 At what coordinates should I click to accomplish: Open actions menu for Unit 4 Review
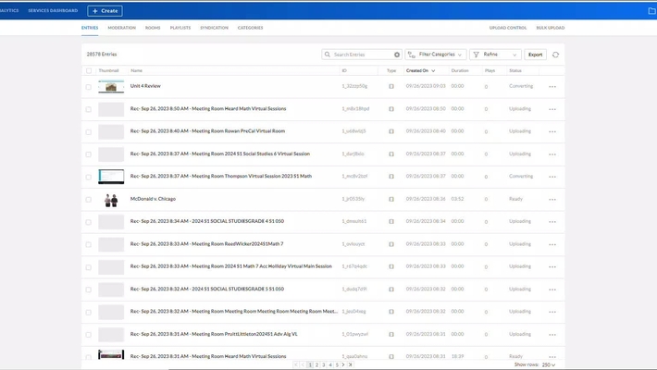(552, 87)
